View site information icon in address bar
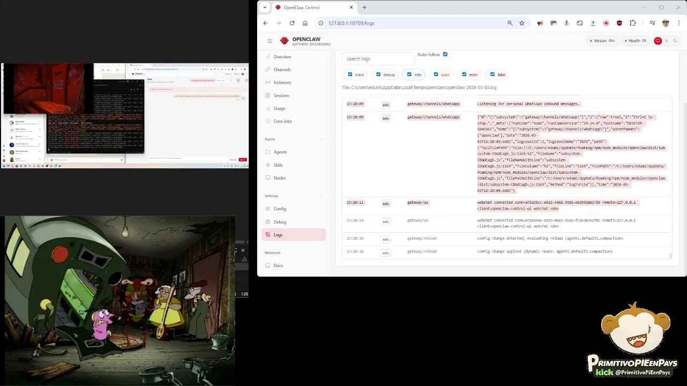Screen dimensions: 687x386 [321, 23]
